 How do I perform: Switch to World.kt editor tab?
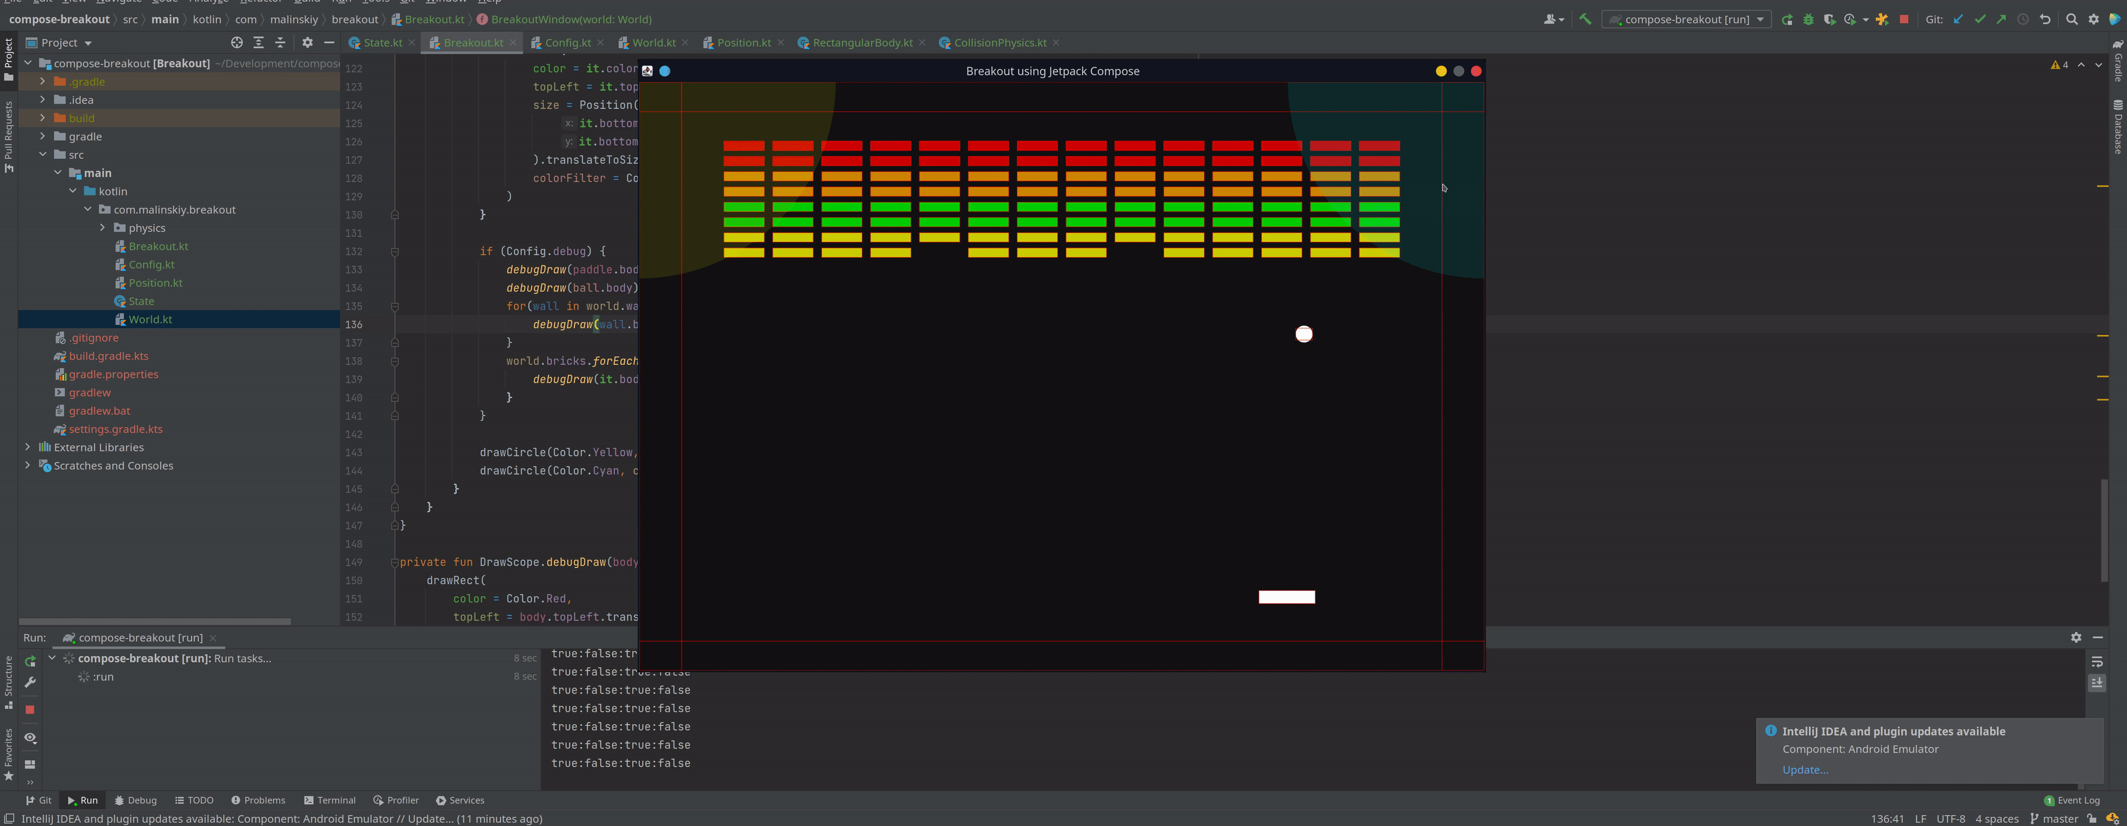pyautogui.click(x=653, y=42)
